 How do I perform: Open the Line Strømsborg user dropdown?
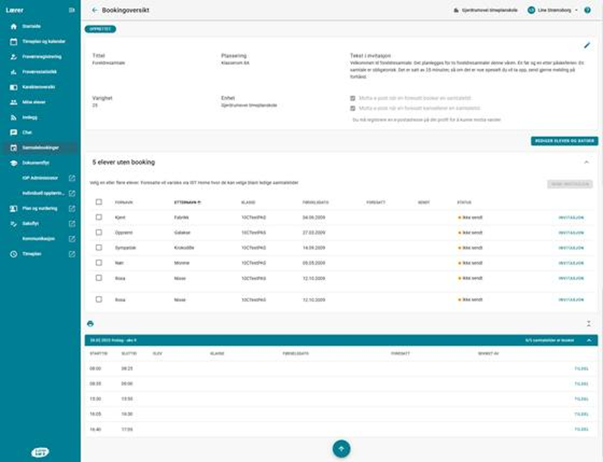click(x=553, y=10)
